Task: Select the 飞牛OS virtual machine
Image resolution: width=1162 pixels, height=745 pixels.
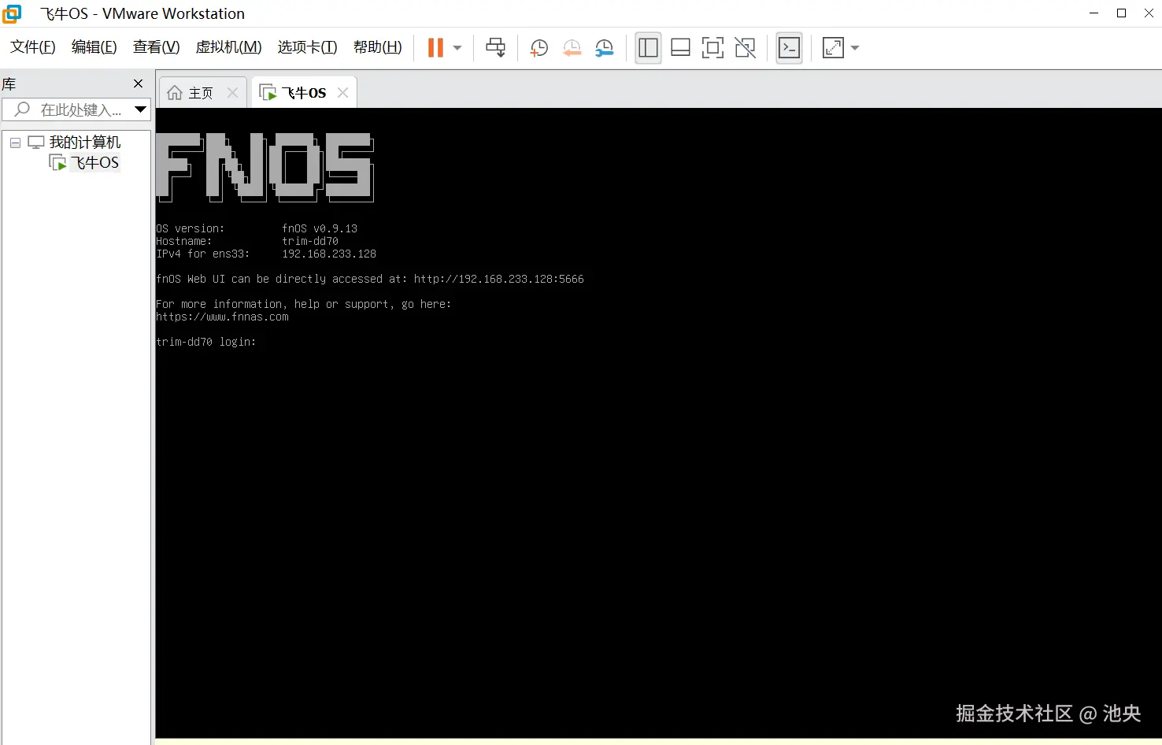Action: click(x=95, y=162)
